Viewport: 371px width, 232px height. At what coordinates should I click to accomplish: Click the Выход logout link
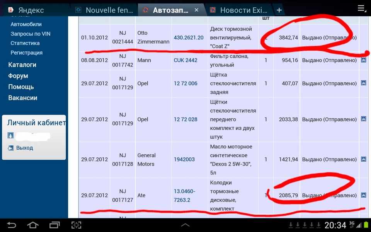25,148
